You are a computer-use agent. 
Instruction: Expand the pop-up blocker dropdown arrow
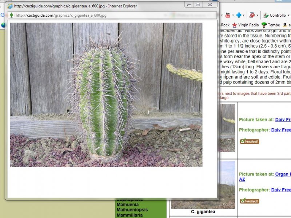(257, 15)
